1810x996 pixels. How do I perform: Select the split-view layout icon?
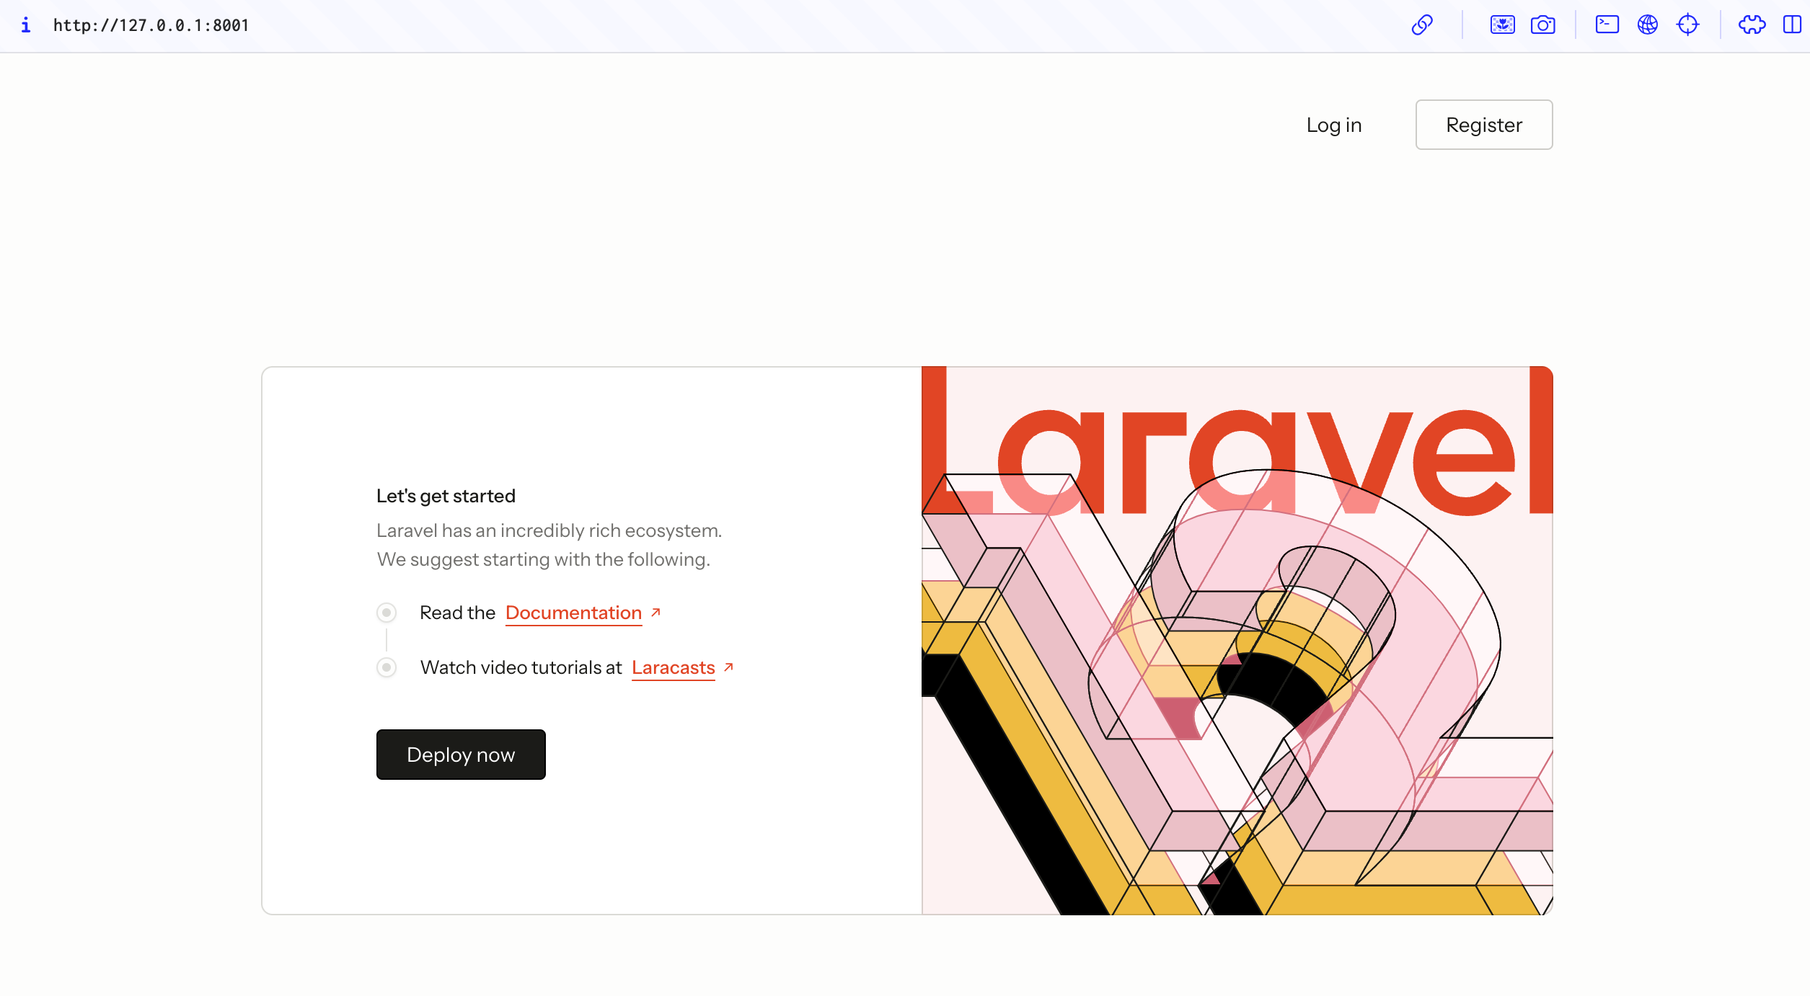tap(1791, 25)
